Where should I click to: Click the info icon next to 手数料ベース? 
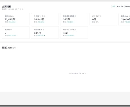coord(45,16)
